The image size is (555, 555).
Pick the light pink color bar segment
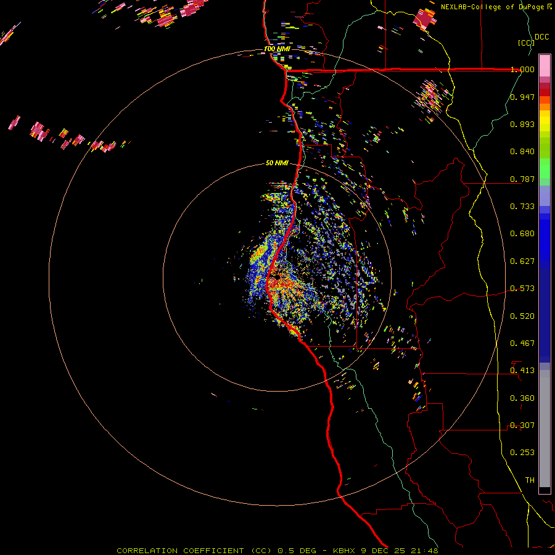545,65
